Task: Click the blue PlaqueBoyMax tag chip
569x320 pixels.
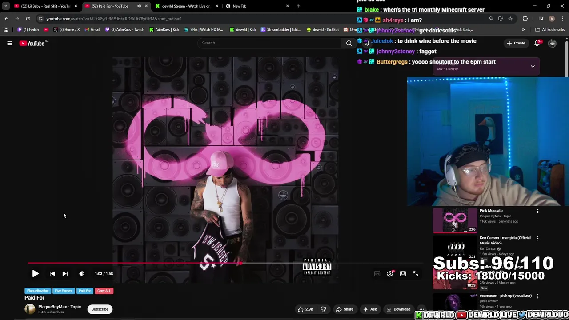Action: [38, 291]
